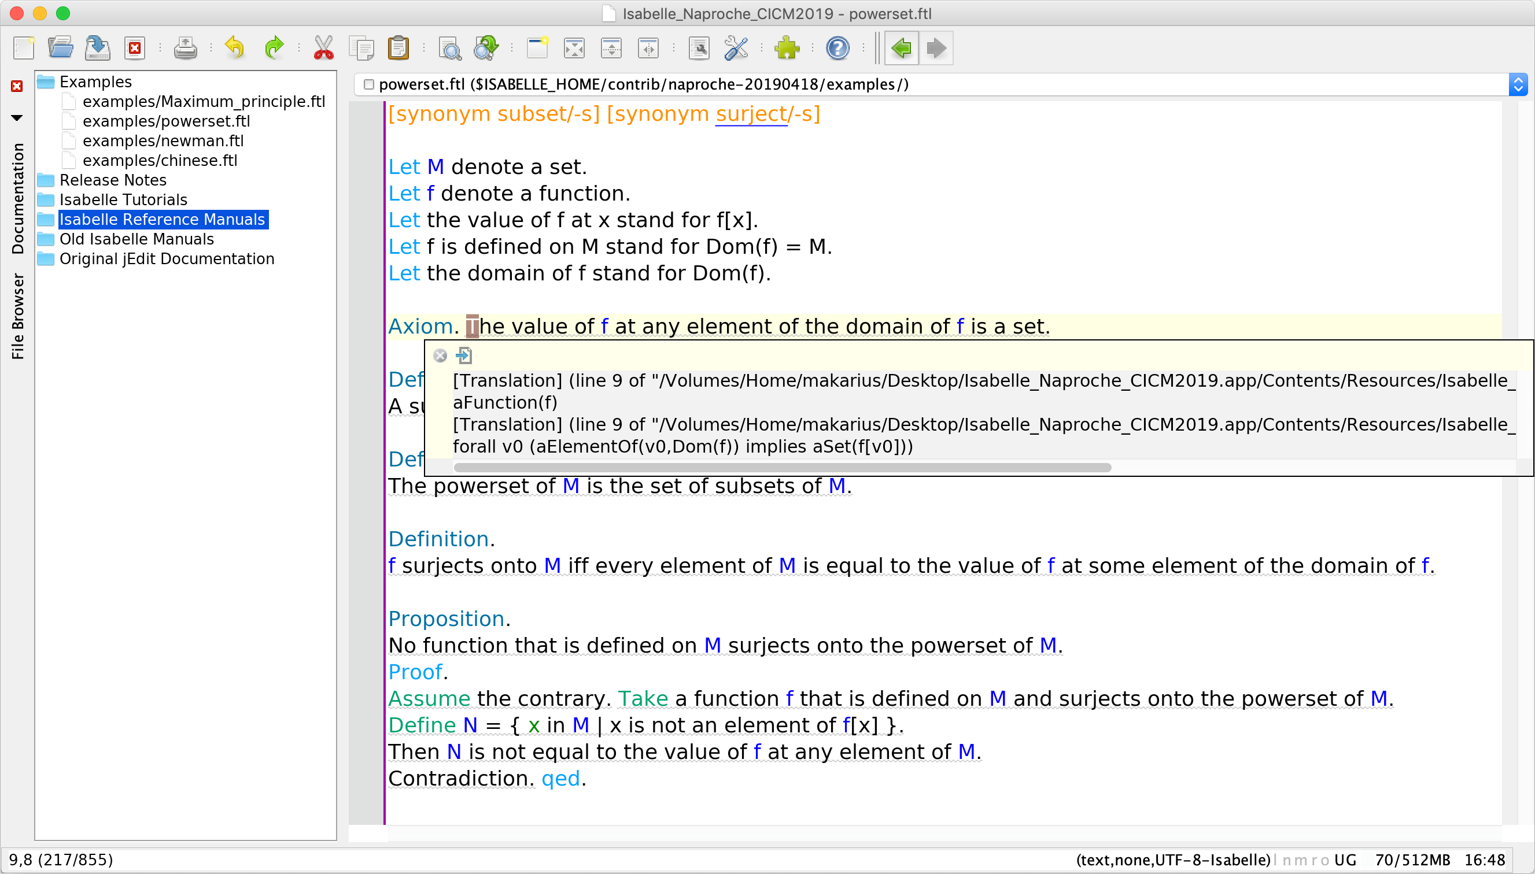
Task: Switch to the File Browser side tab
Action: click(18, 316)
